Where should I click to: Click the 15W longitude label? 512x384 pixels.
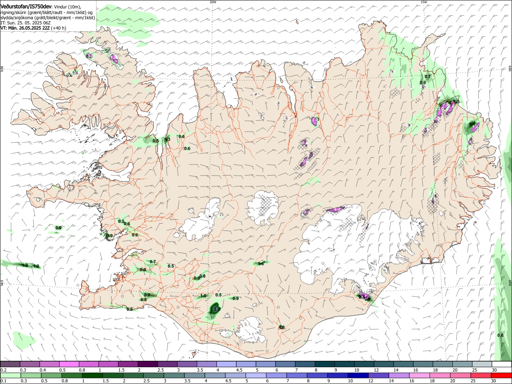pyautogui.click(x=424, y=2)
